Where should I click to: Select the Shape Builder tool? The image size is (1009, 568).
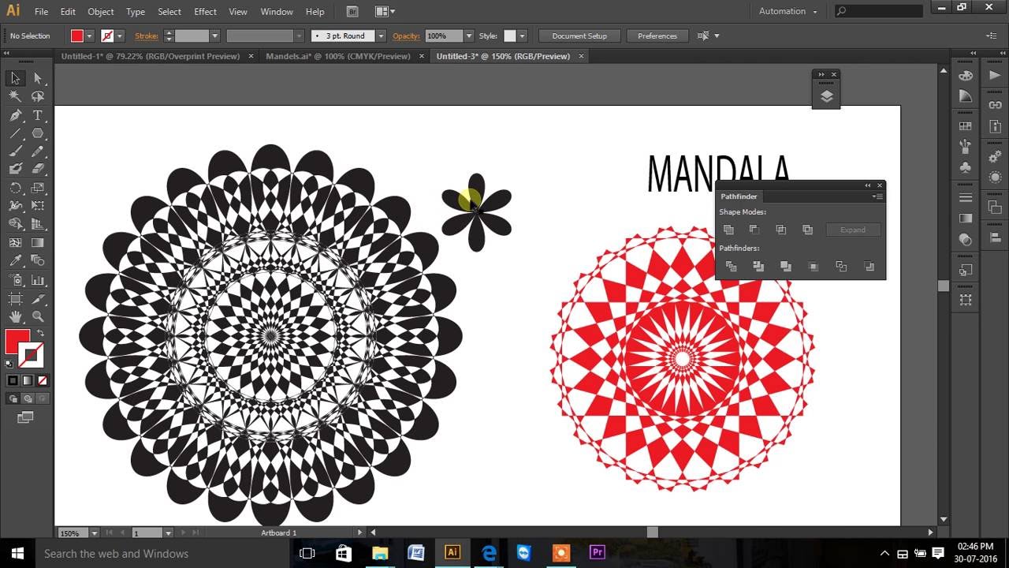click(15, 224)
